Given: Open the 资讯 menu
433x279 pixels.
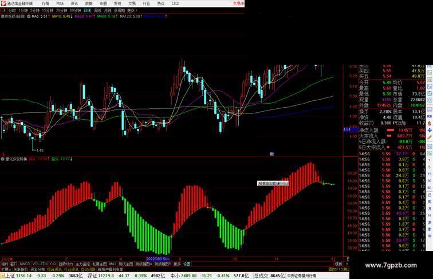Looking at the screenshot, I should (x=74, y=3).
